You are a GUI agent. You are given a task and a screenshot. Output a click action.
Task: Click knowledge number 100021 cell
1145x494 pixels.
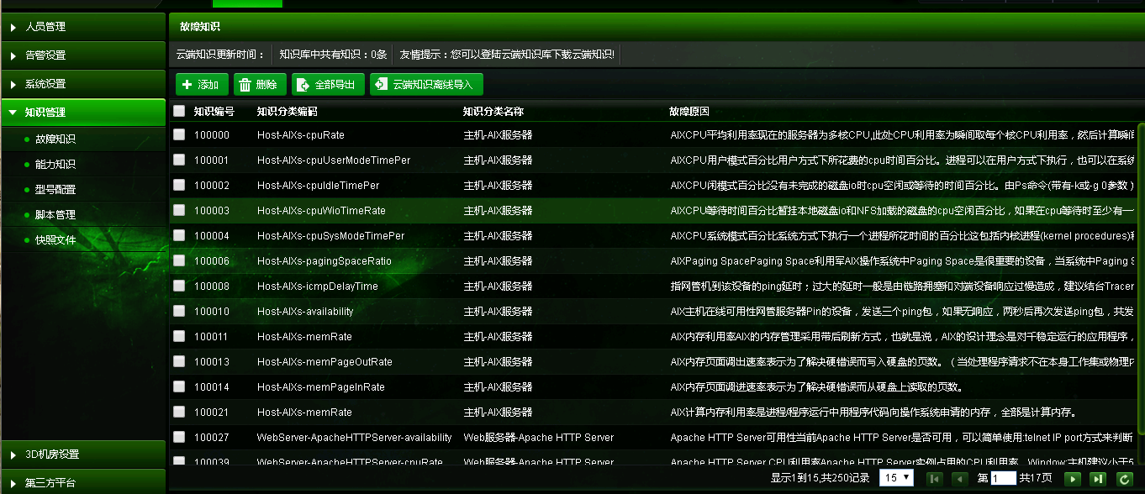click(x=211, y=413)
